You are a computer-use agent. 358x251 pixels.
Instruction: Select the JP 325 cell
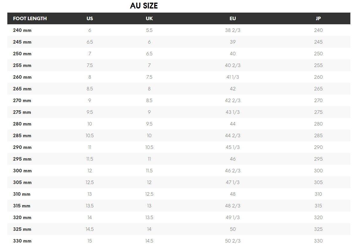click(318, 229)
